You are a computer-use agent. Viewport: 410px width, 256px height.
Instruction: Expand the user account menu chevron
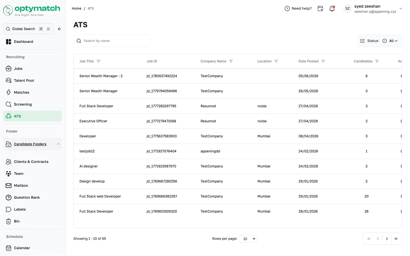pyautogui.click(x=401, y=9)
